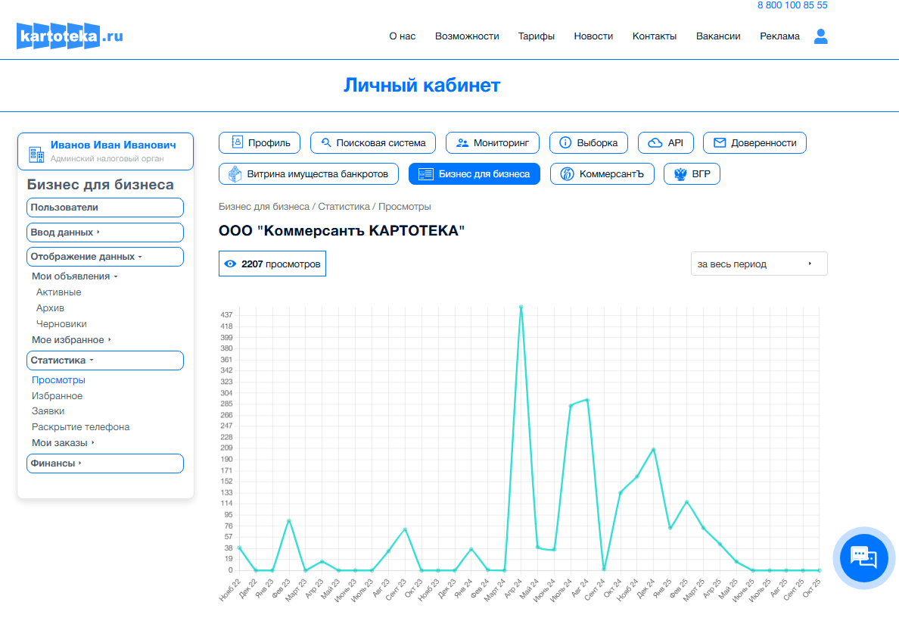Collapse the Статистика sidebar section
The width and height of the screenshot is (899, 618).
[x=104, y=360]
